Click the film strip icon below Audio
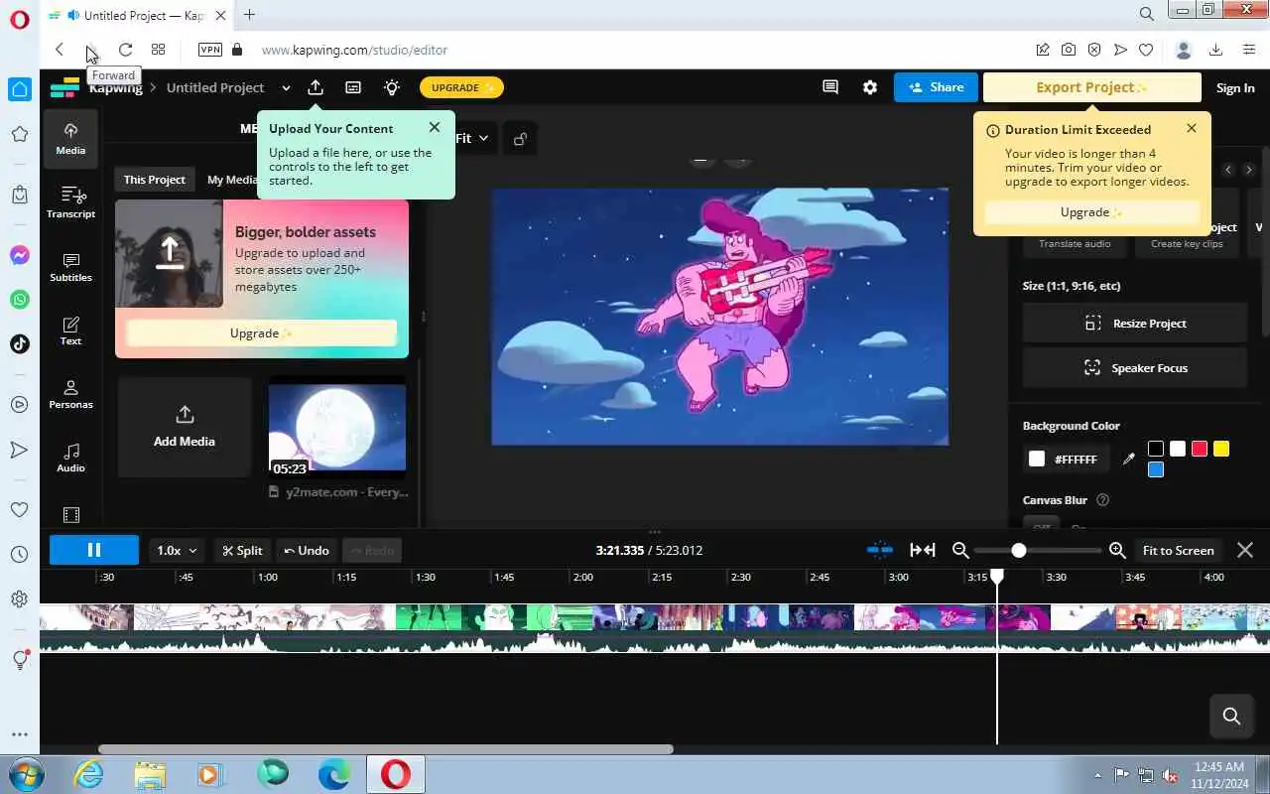 click(70, 515)
